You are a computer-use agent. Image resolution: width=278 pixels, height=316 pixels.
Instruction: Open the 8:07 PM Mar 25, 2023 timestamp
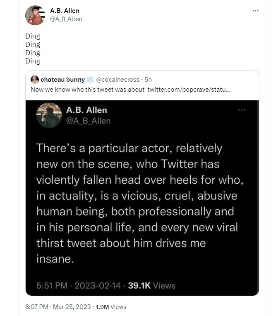[x=58, y=307]
